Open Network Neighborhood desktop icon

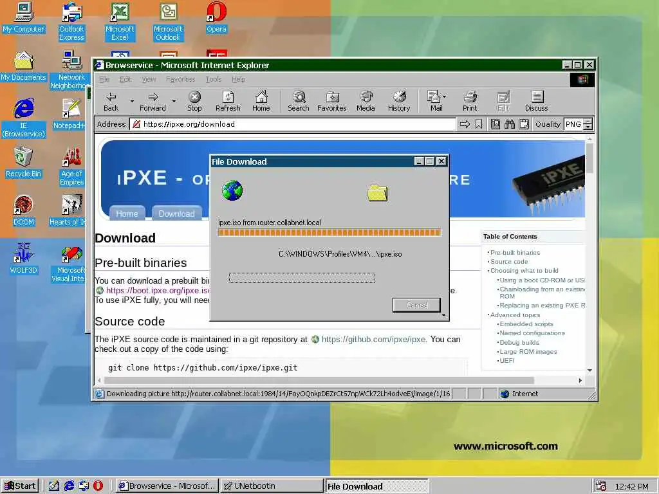tap(70, 70)
